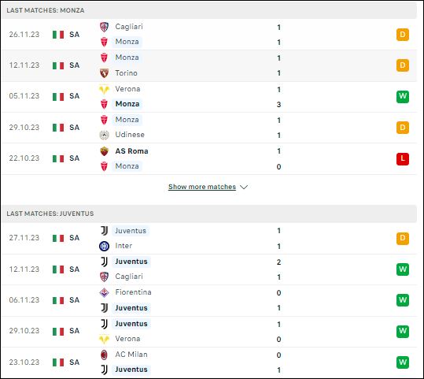Image resolution: width=424 pixels, height=379 pixels.
Task: Select the Last Matches: Monza header
Action: pyautogui.click(x=208, y=10)
